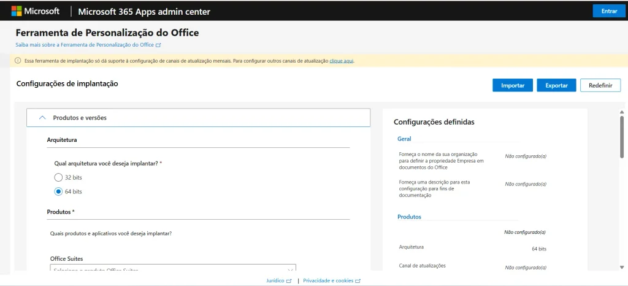
Task: Click the Produtos heading in Configurações definidas
Action: tap(409, 217)
